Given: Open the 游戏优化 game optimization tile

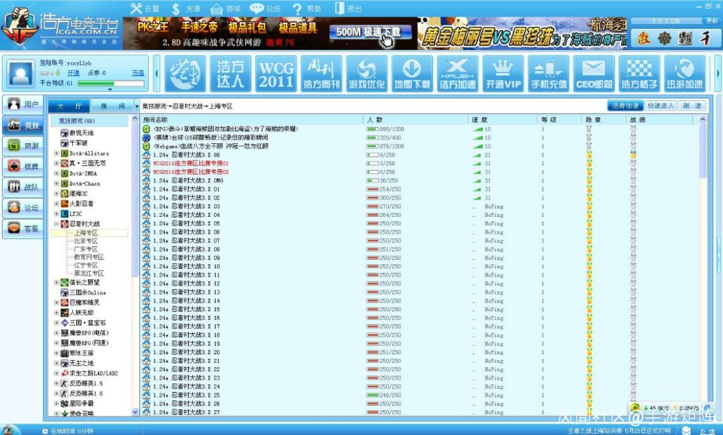Looking at the screenshot, I should pyautogui.click(x=367, y=74).
